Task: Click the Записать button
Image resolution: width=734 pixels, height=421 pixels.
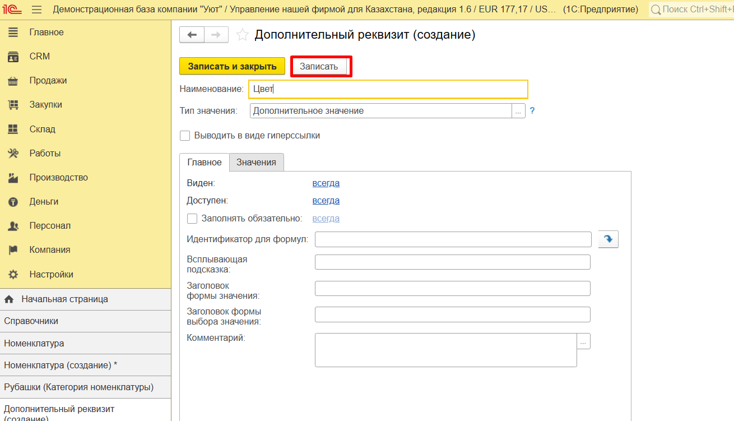Action: (319, 66)
